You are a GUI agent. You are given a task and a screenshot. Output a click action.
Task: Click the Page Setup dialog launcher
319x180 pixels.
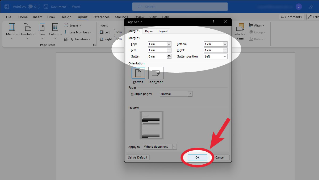pos(94,45)
